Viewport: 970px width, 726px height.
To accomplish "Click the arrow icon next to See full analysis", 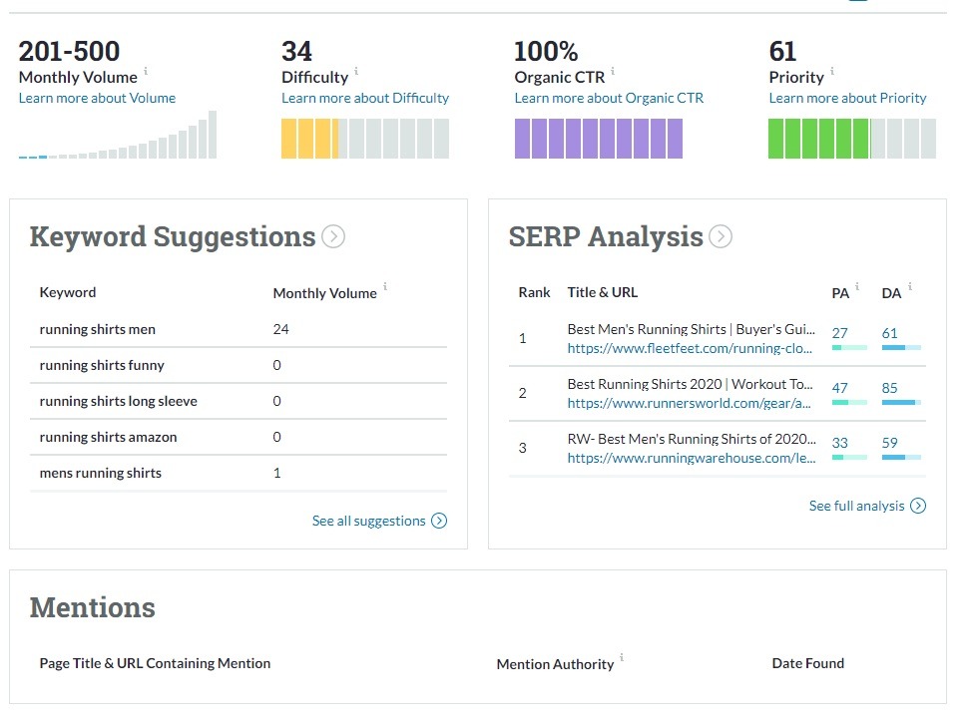I will click(919, 506).
